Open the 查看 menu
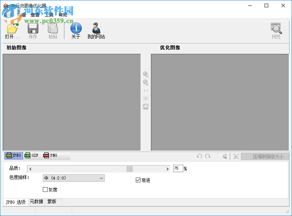 [35, 15]
